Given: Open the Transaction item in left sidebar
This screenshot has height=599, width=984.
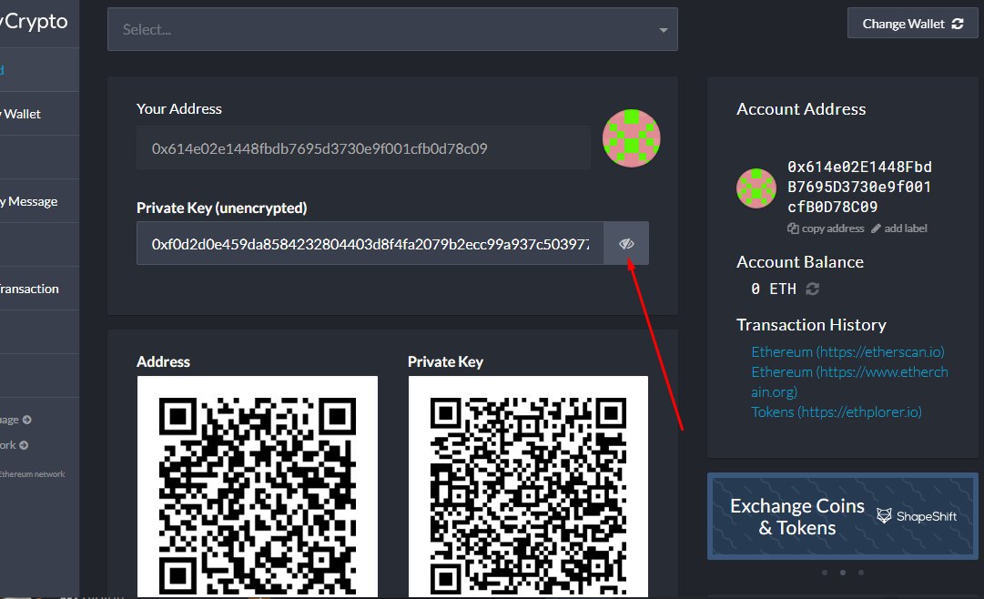Looking at the screenshot, I should click(39, 289).
